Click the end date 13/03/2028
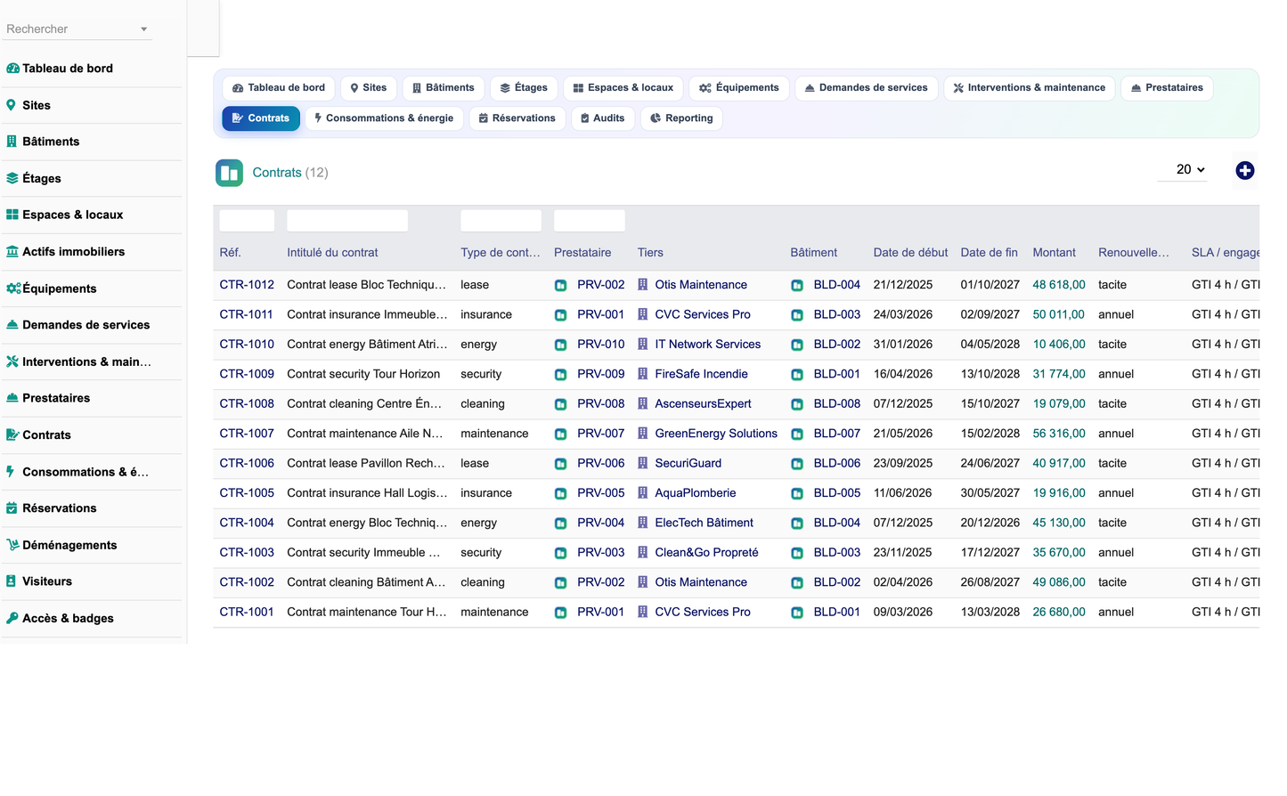 click(990, 613)
